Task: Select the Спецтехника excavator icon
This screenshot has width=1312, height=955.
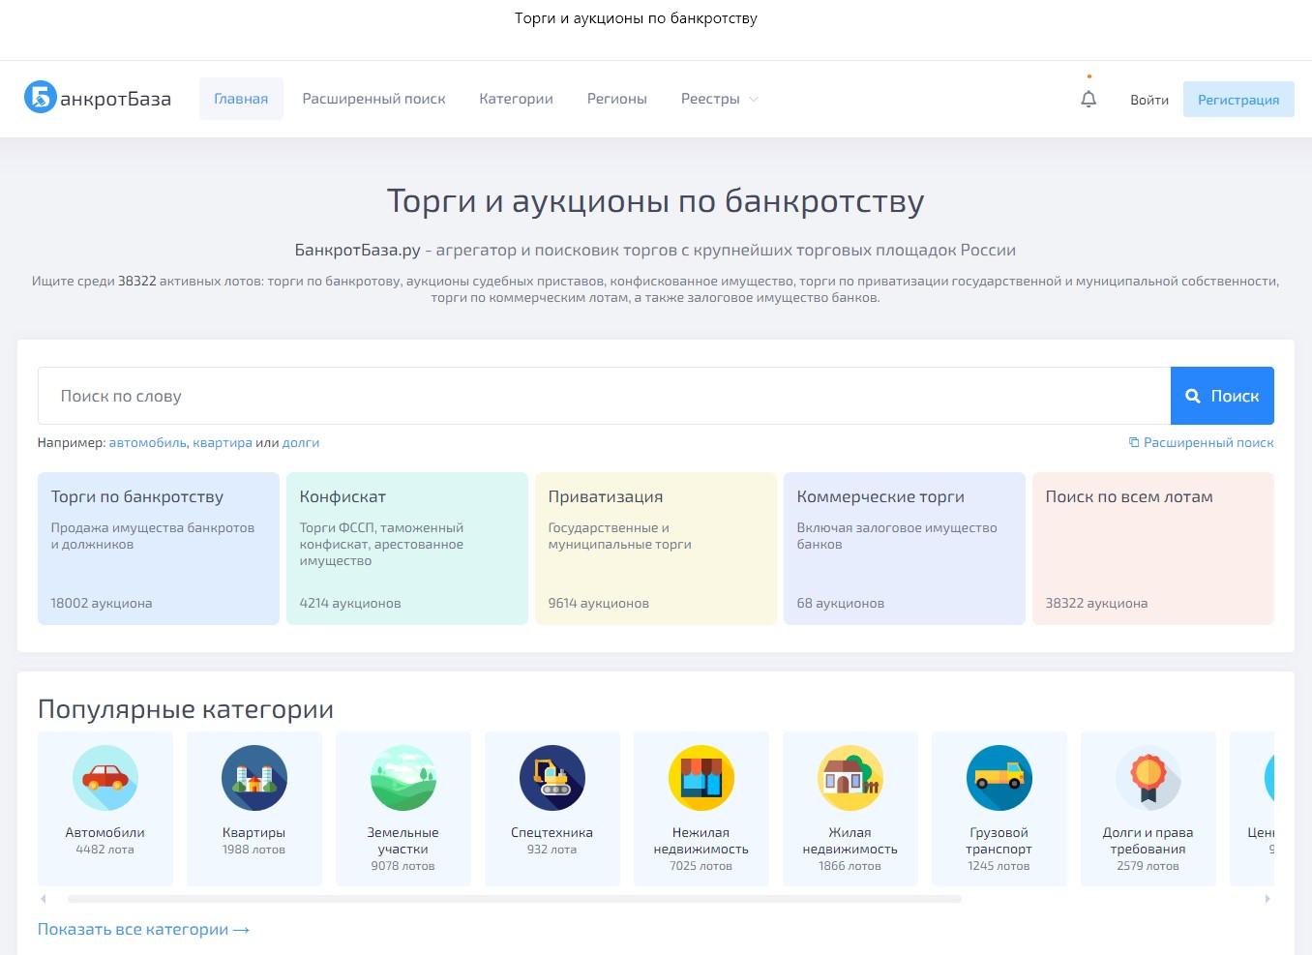Action: [552, 778]
